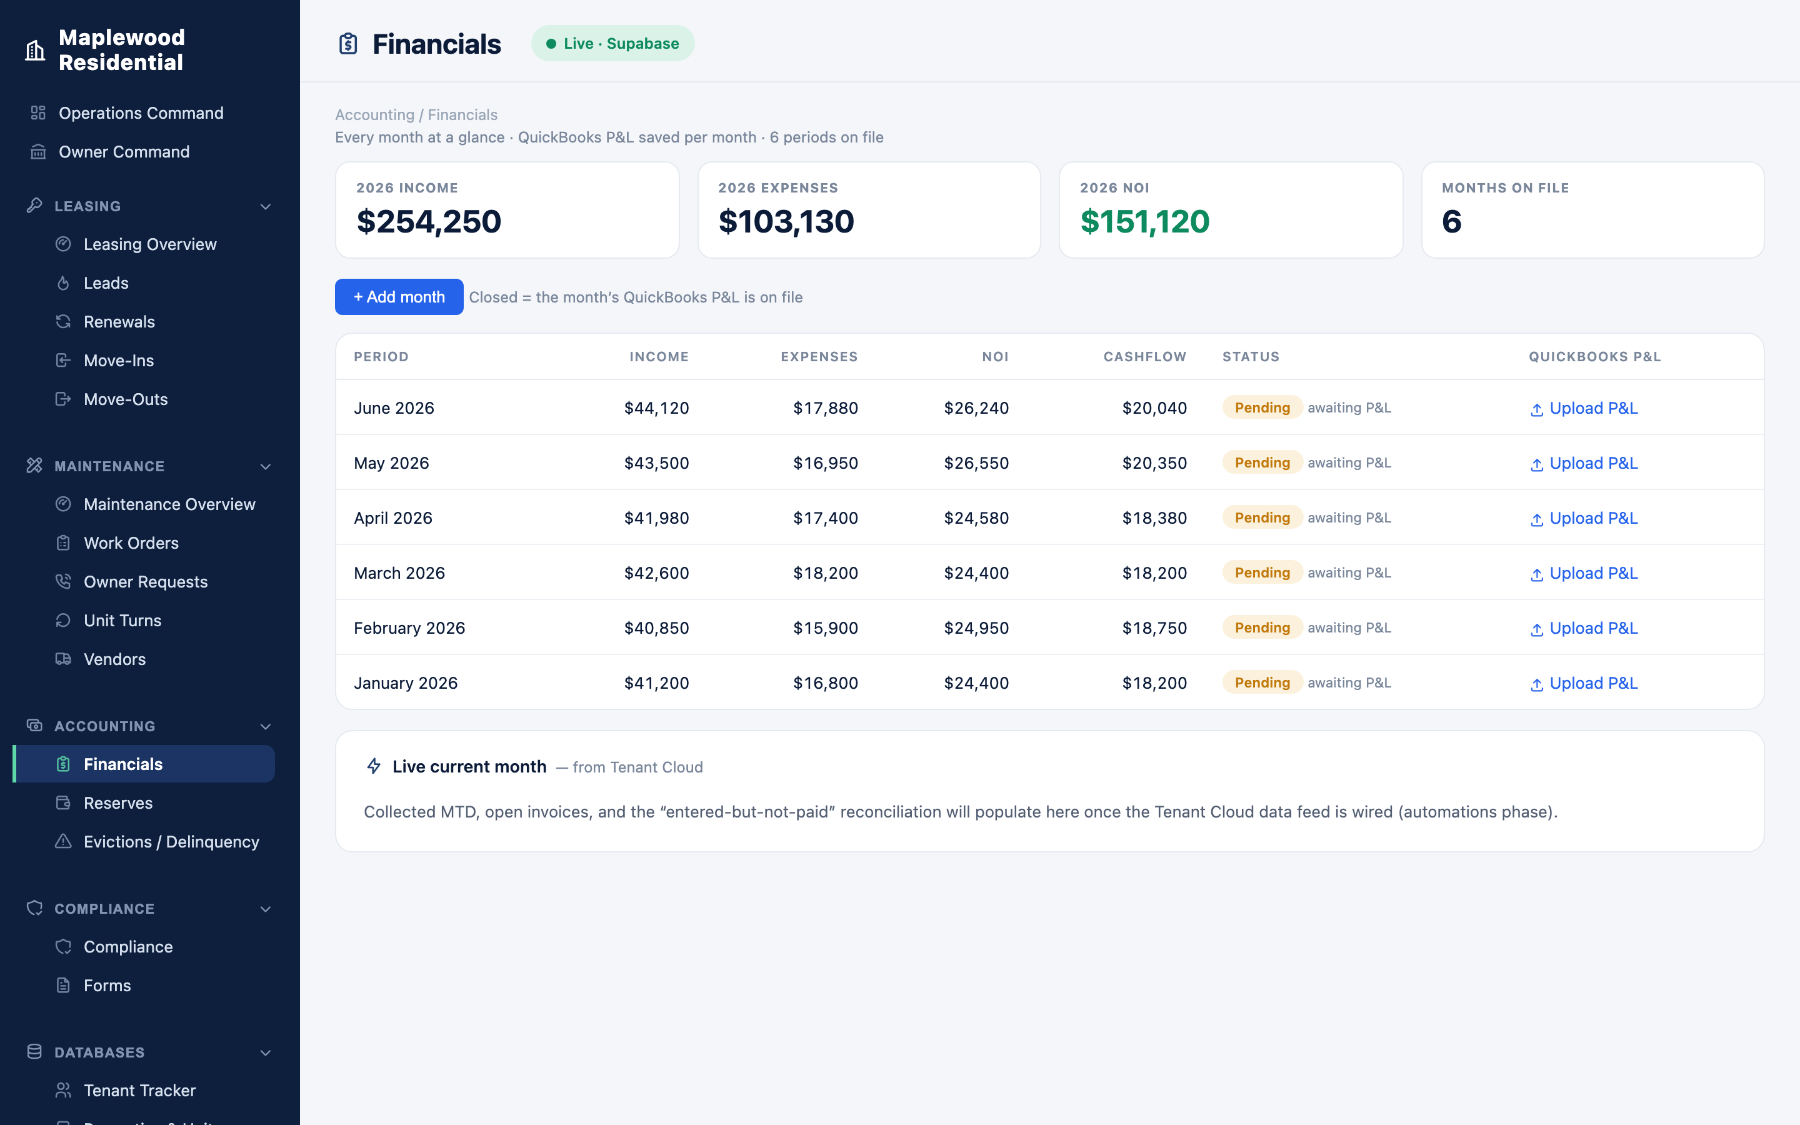
Task: Click the Leads flame icon
Action: tap(63, 282)
